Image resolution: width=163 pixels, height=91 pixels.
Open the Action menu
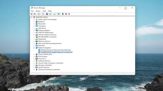coord(38,11)
